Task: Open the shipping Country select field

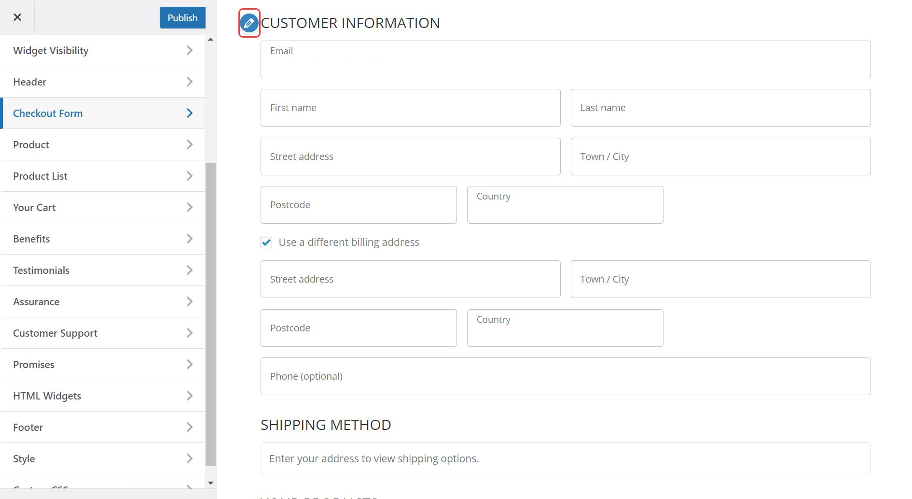Action: pos(565,205)
